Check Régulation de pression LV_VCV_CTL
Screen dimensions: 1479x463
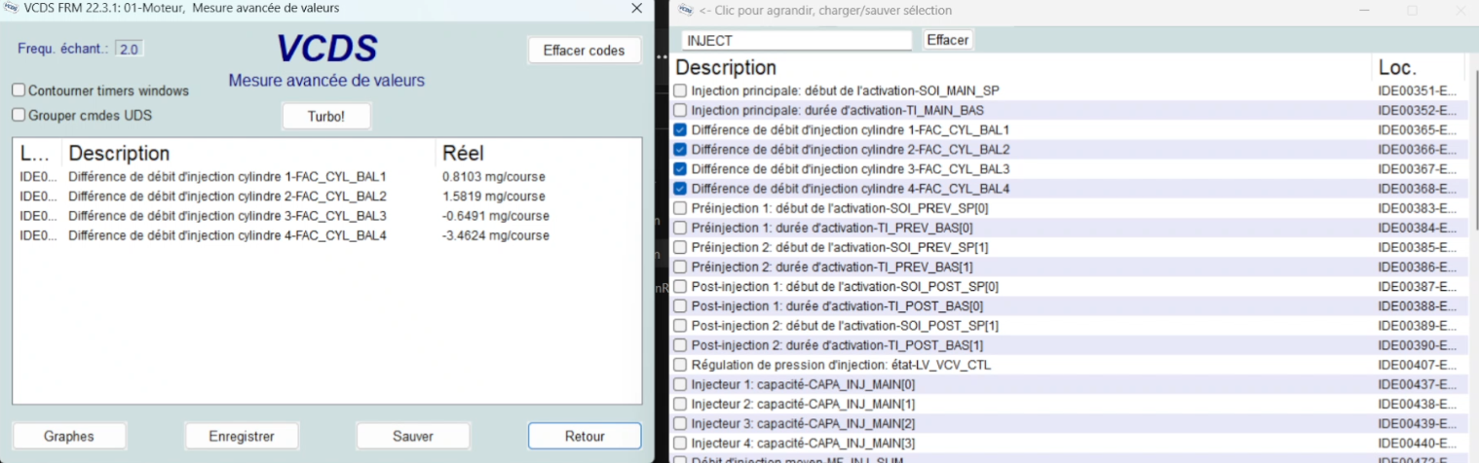click(x=680, y=365)
